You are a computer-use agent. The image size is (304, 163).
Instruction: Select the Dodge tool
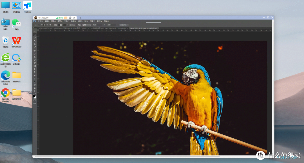pyautogui.click(x=35, y=72)
